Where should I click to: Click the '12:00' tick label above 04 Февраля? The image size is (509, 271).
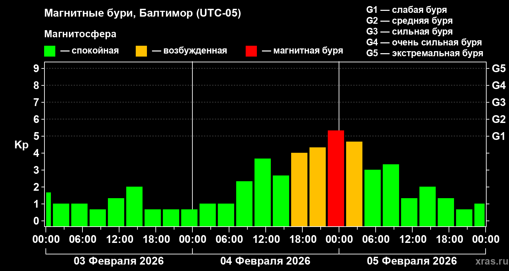pos(266,239)
